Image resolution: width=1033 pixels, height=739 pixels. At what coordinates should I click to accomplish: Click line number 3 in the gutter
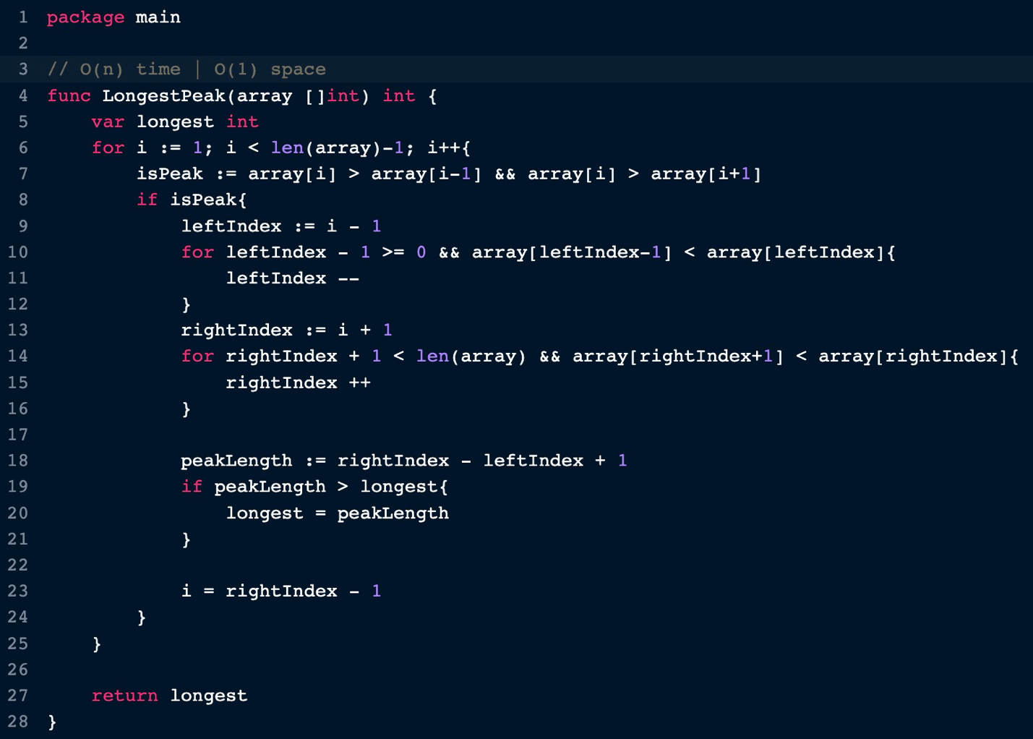coord(23,69)
